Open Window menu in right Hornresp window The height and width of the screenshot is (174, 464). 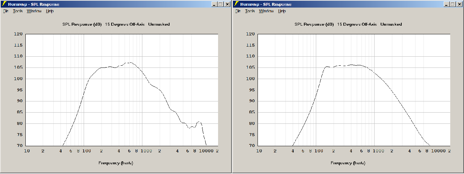[x=266, y=11]
